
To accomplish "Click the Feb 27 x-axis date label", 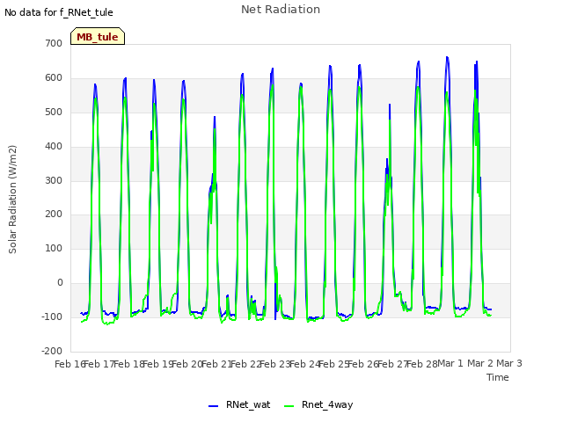I will tap(393, 364).
